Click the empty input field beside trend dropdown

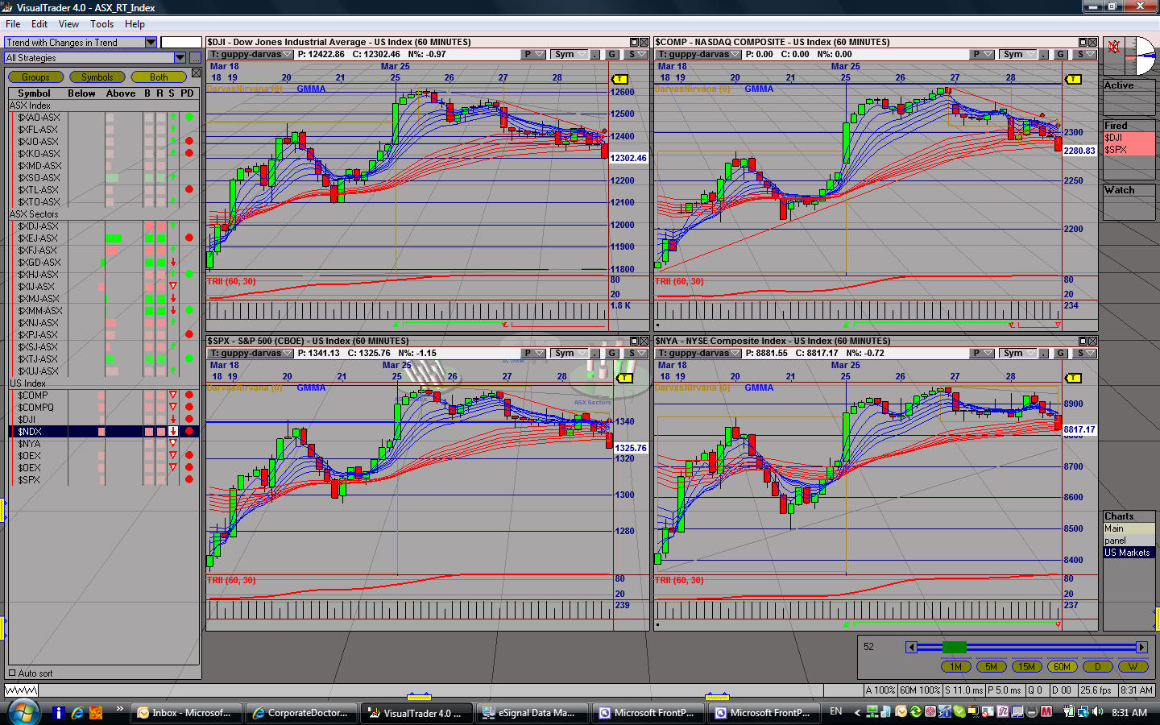pyautogui.click(x=181, y=42)
